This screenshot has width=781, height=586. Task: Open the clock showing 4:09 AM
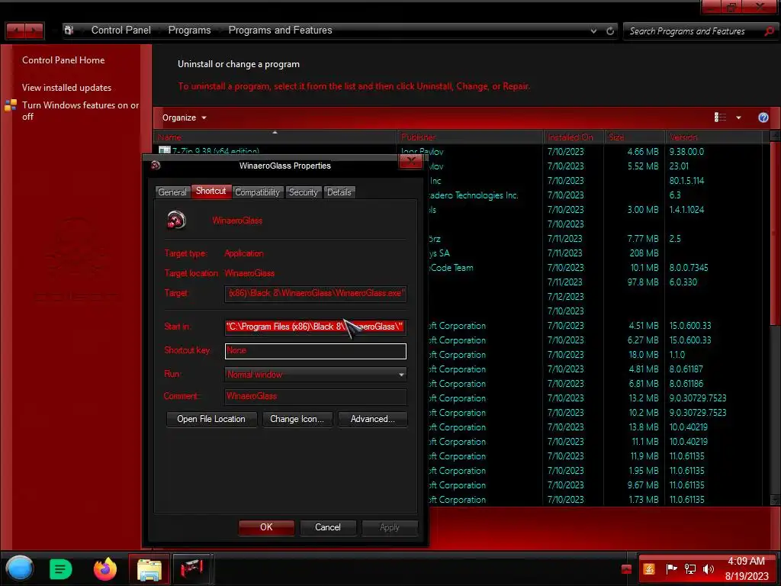pyautogui.click(x=747, y=568)
